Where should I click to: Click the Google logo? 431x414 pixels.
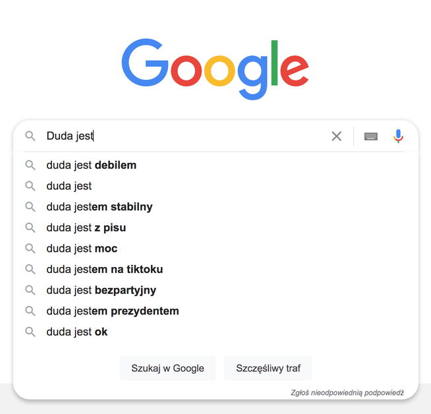(x=215, y=68)
